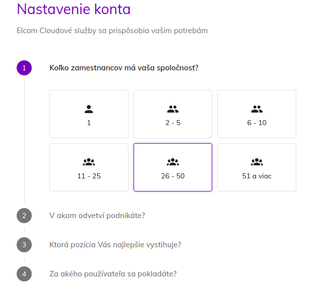Screen dimensions: 317x293
Task: Click heading "Koľko zamestnancov má vaša spoločnosť?"
Action: coord(124,68)
